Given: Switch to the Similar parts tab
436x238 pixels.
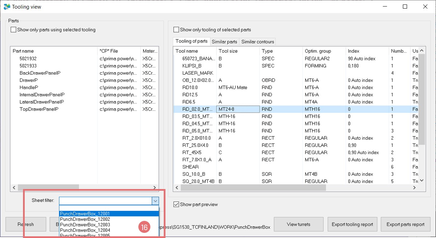Looking at the screenshot, I should coord(224,42).
